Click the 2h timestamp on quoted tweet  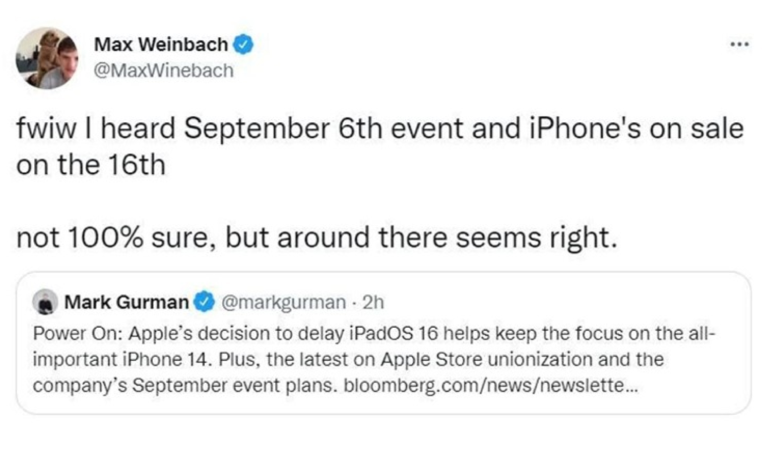click(x=373, y=302)
